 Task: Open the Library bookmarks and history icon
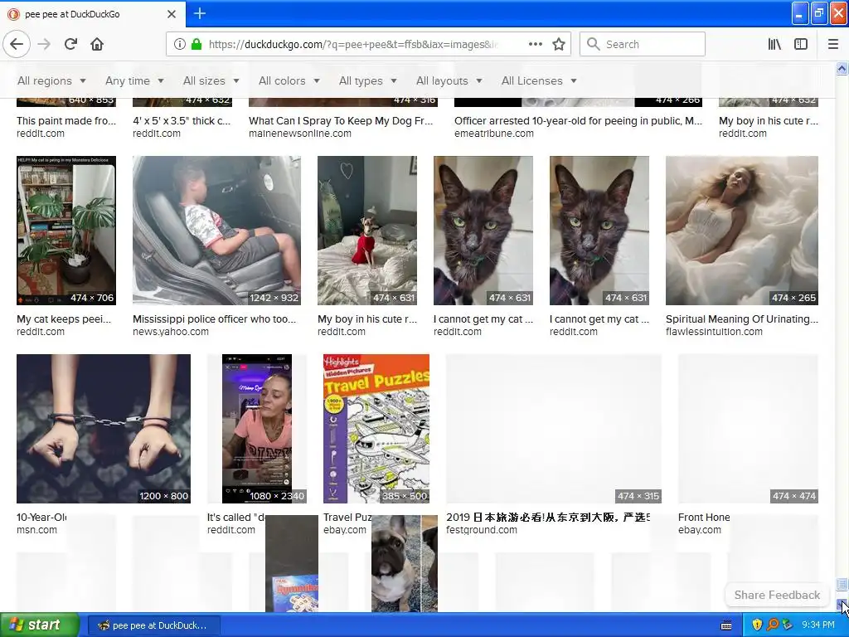(x=774, y=44)
